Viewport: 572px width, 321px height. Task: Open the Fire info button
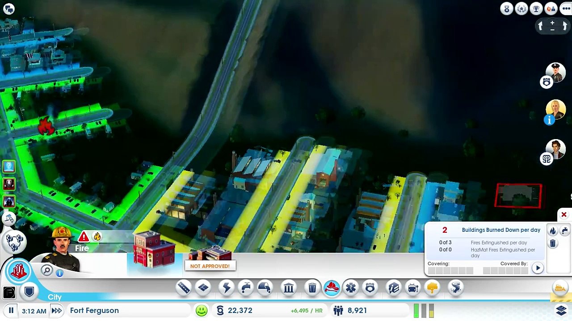60,273
